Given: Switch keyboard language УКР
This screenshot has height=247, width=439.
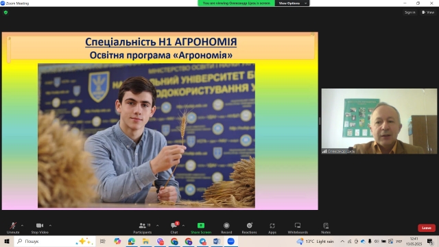Looking at the screenshot, I should [399, 241].
